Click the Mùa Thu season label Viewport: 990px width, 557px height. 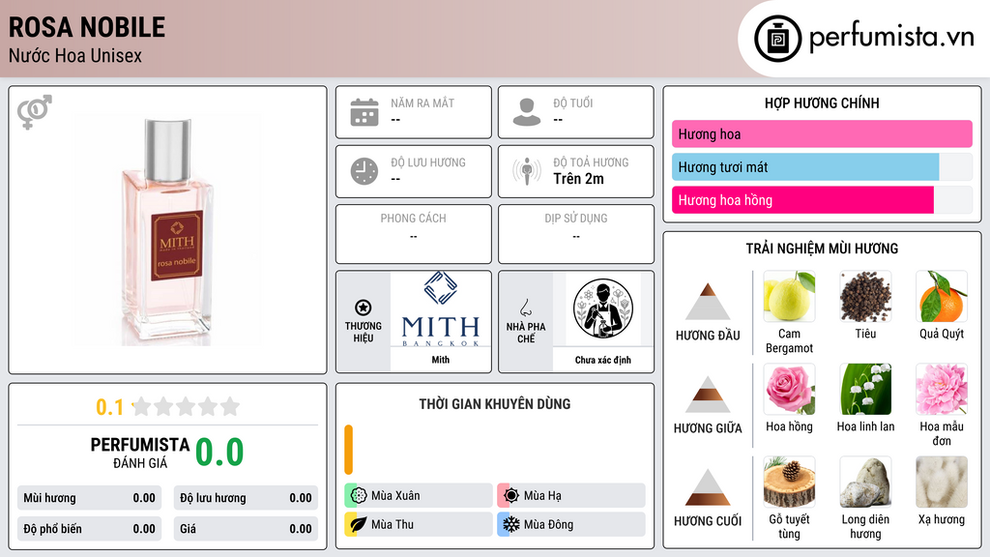393,524
